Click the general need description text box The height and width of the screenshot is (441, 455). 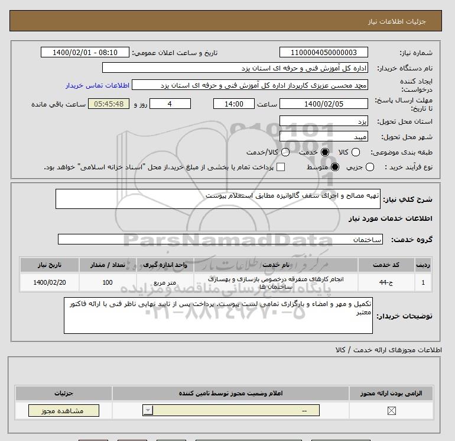coord(218,199)
